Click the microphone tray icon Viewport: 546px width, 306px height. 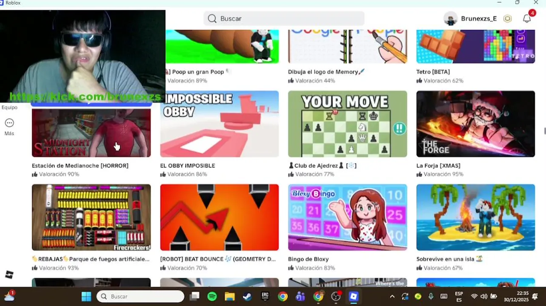(x=431, y=296)
